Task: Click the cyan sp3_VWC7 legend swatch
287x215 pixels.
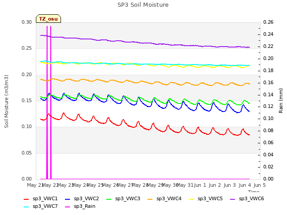Action: 26,207
